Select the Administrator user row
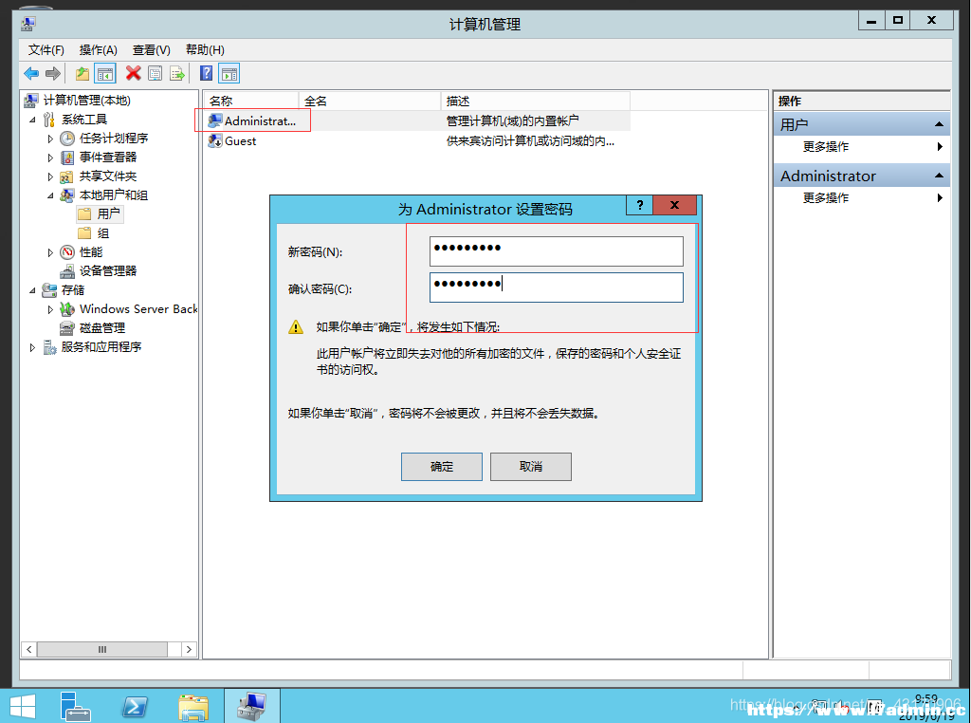Viewport: 971px width, 723px height. 418,120
